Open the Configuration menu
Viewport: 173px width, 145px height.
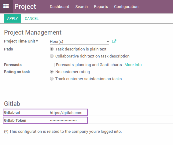click(126, 7)
